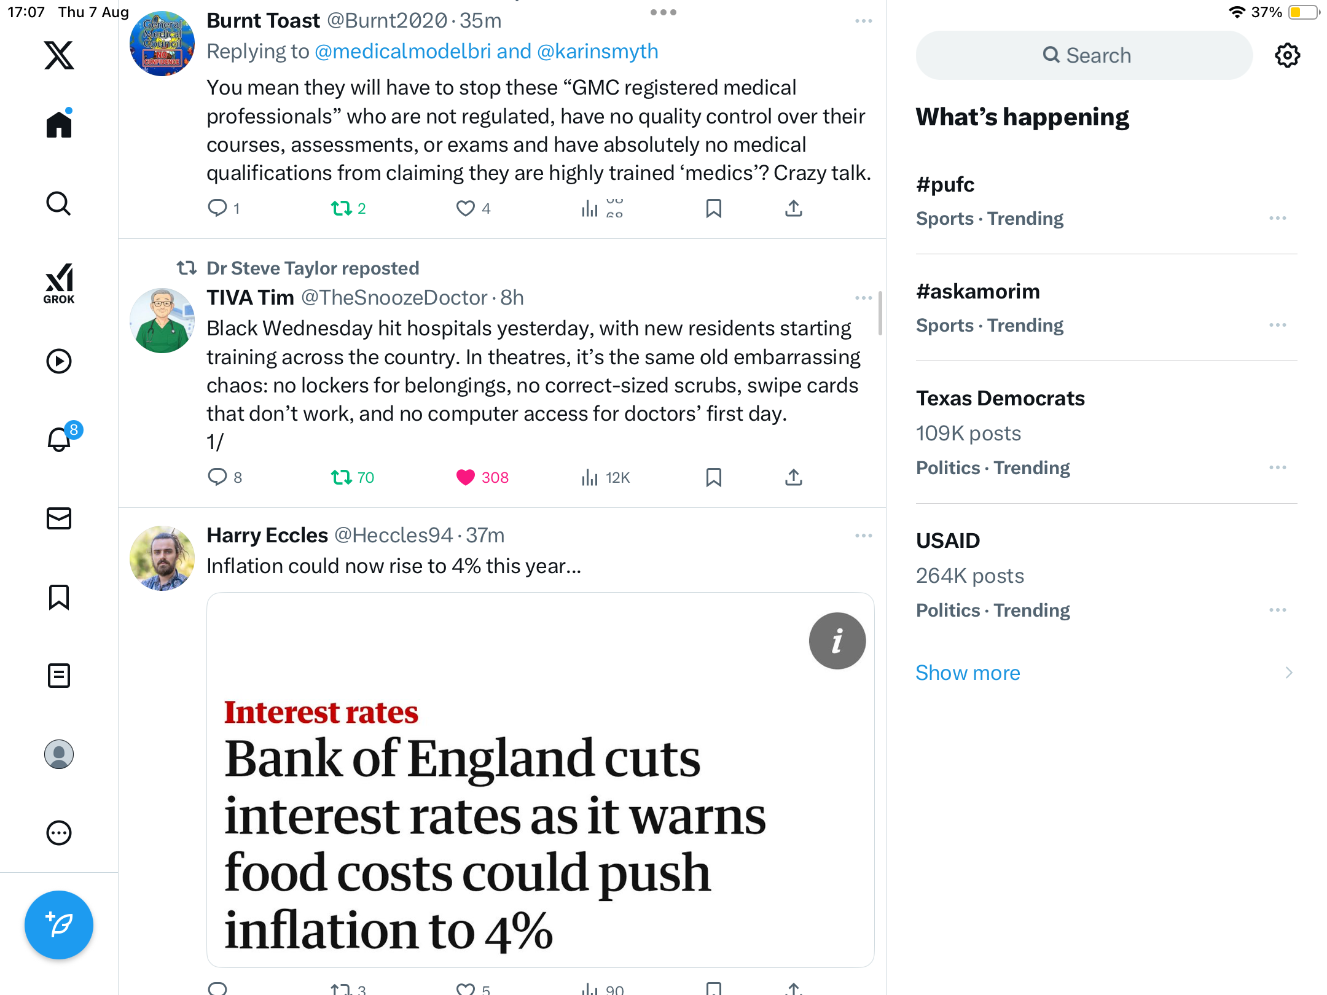The width and height of the screenshot is (1327, 995).
Task: Open Messages envelope in sidebar
Action: pos(59,518)
